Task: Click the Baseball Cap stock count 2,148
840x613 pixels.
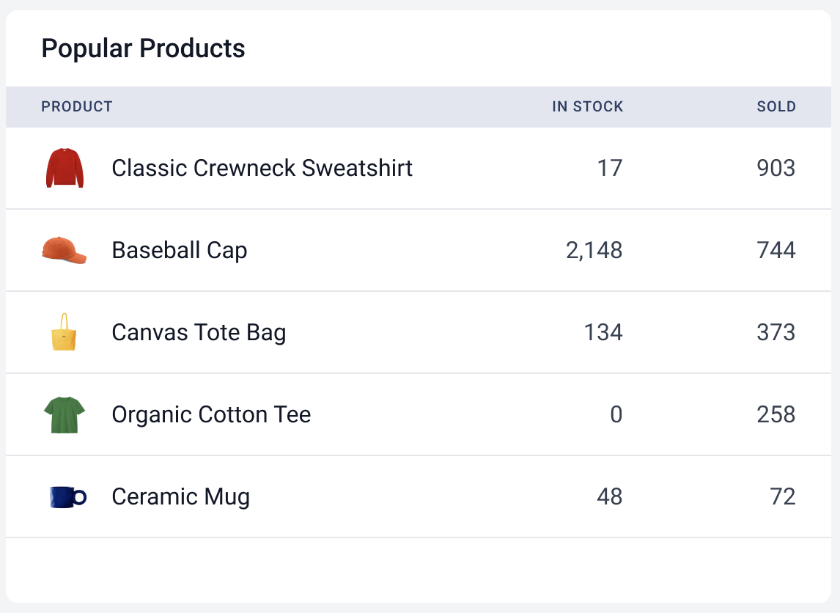Action: pyautogui.click(x=594, y=250)
